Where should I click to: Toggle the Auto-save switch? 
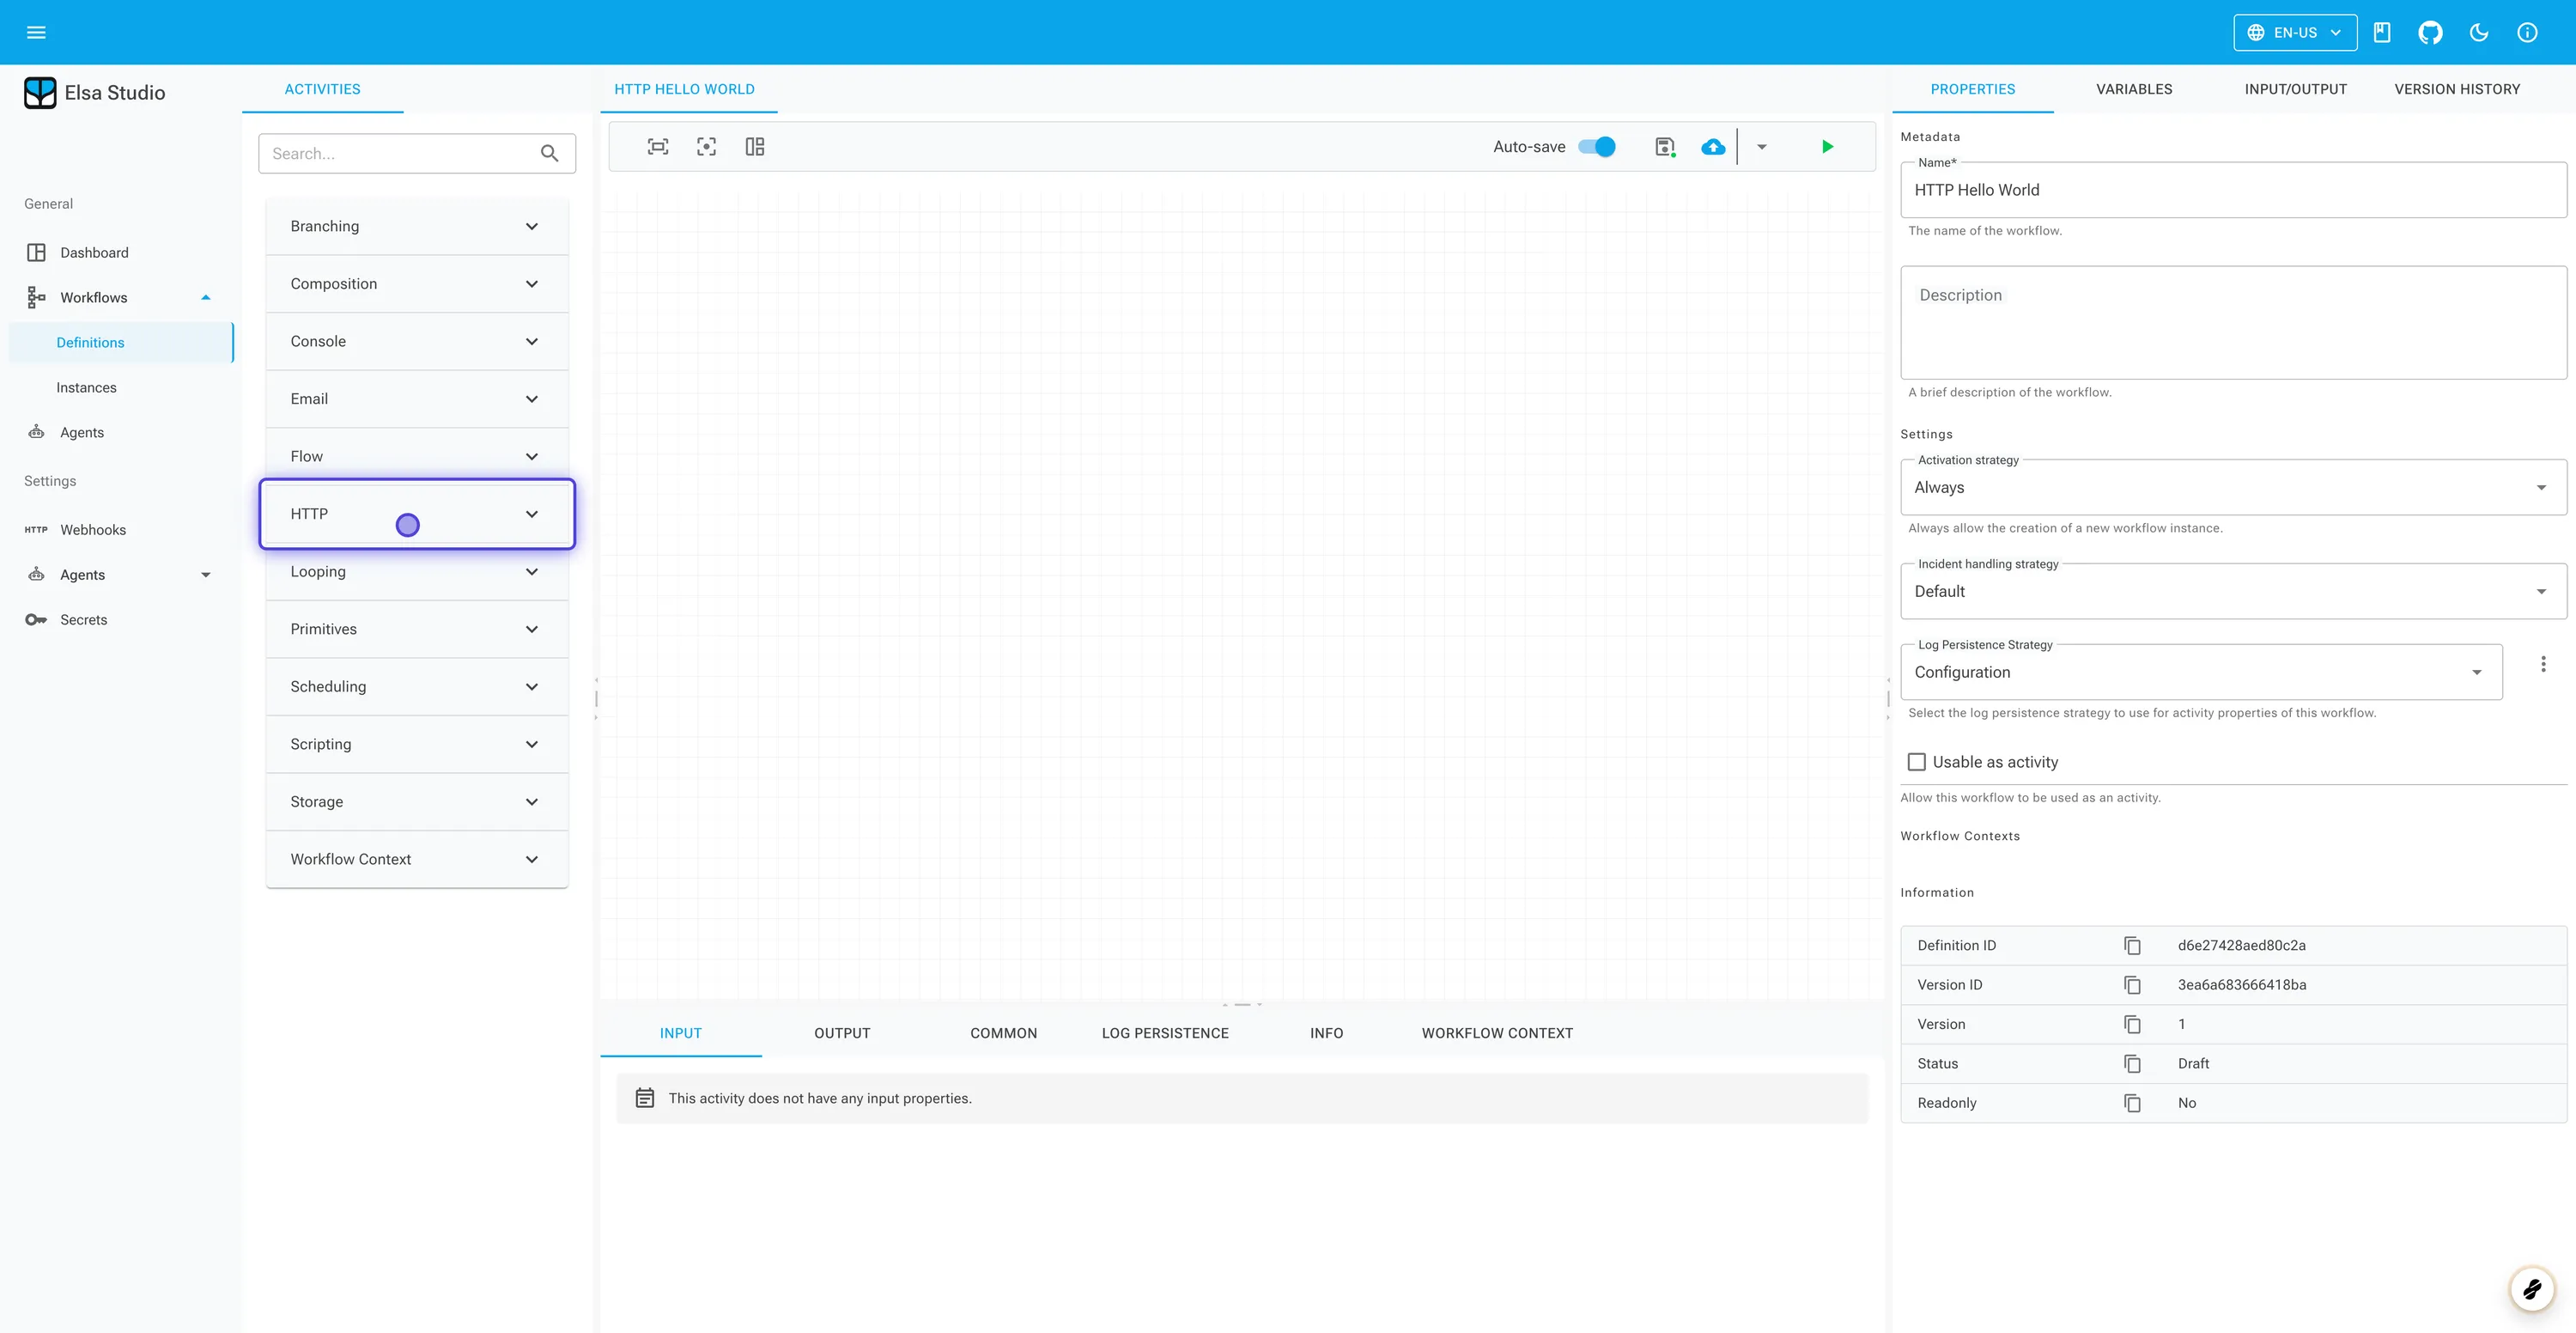pos(1597,147)
